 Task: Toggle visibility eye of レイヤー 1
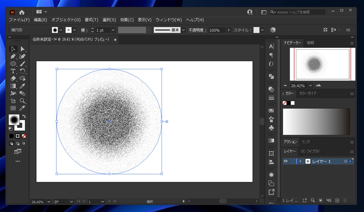286,161
